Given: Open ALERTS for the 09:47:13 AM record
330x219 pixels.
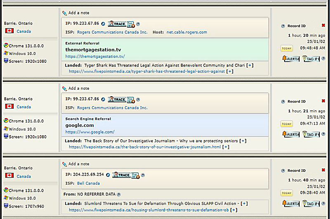Looking at the screenshot, I should (291, 134).
